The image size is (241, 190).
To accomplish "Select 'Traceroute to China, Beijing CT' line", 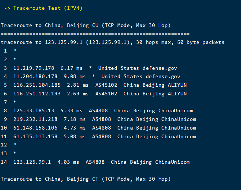I will coord(86,179).
